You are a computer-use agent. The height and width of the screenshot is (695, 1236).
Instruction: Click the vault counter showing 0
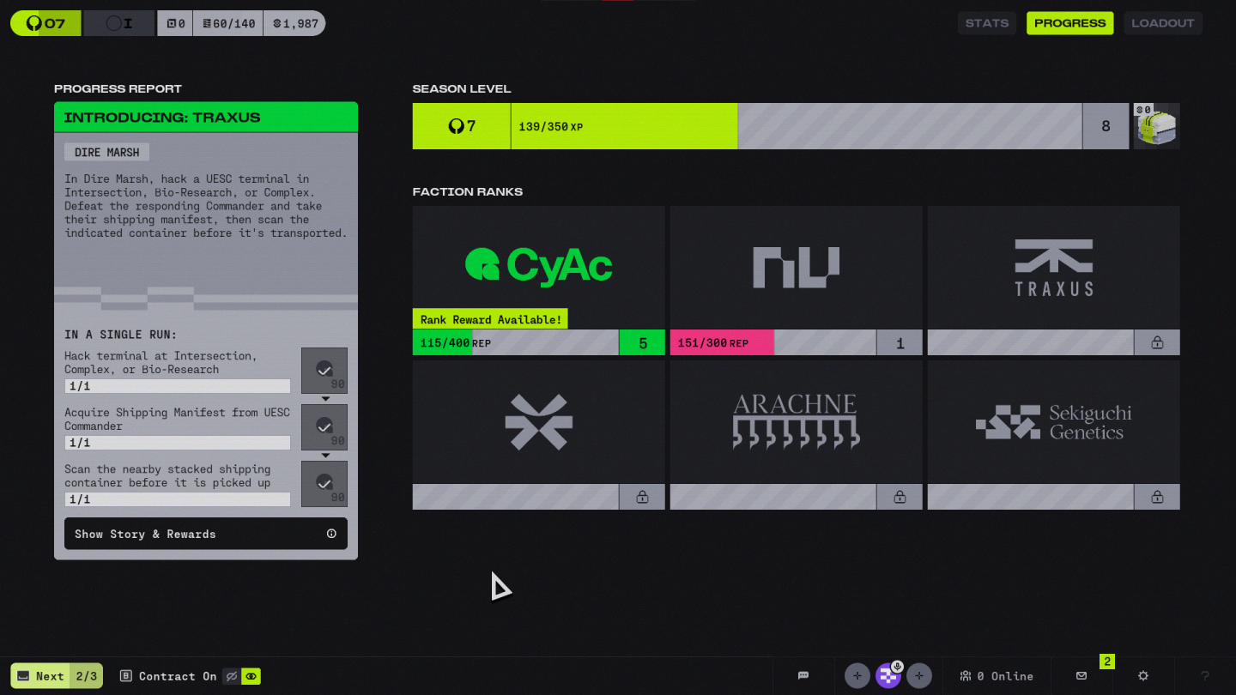(x=175, y=23)
